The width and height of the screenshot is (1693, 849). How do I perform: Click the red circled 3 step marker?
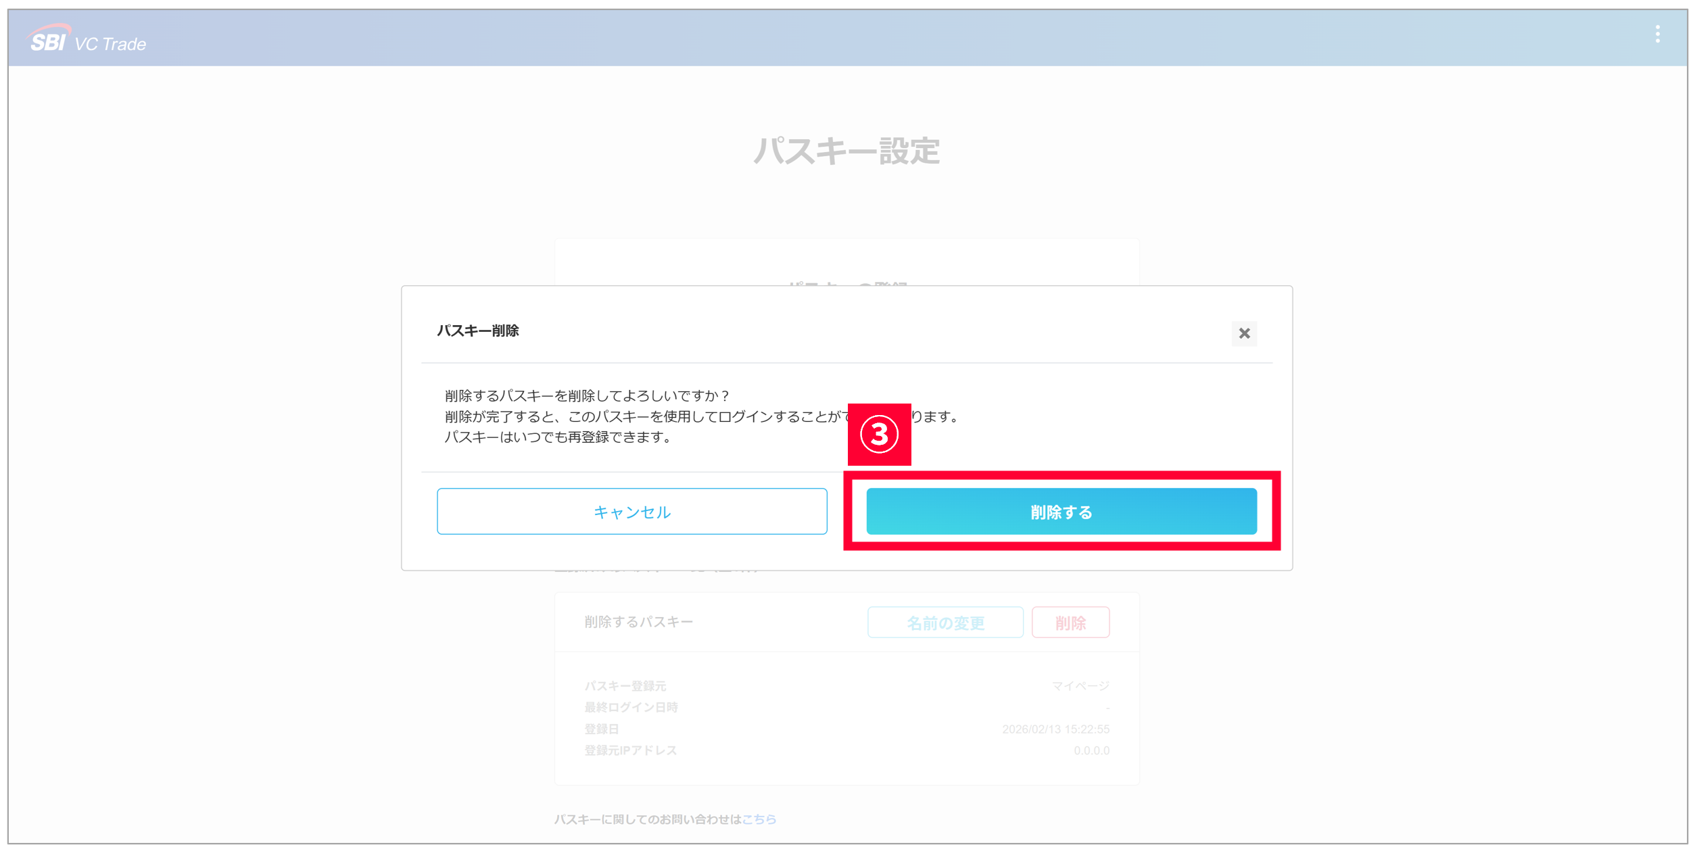pos(878,435)
